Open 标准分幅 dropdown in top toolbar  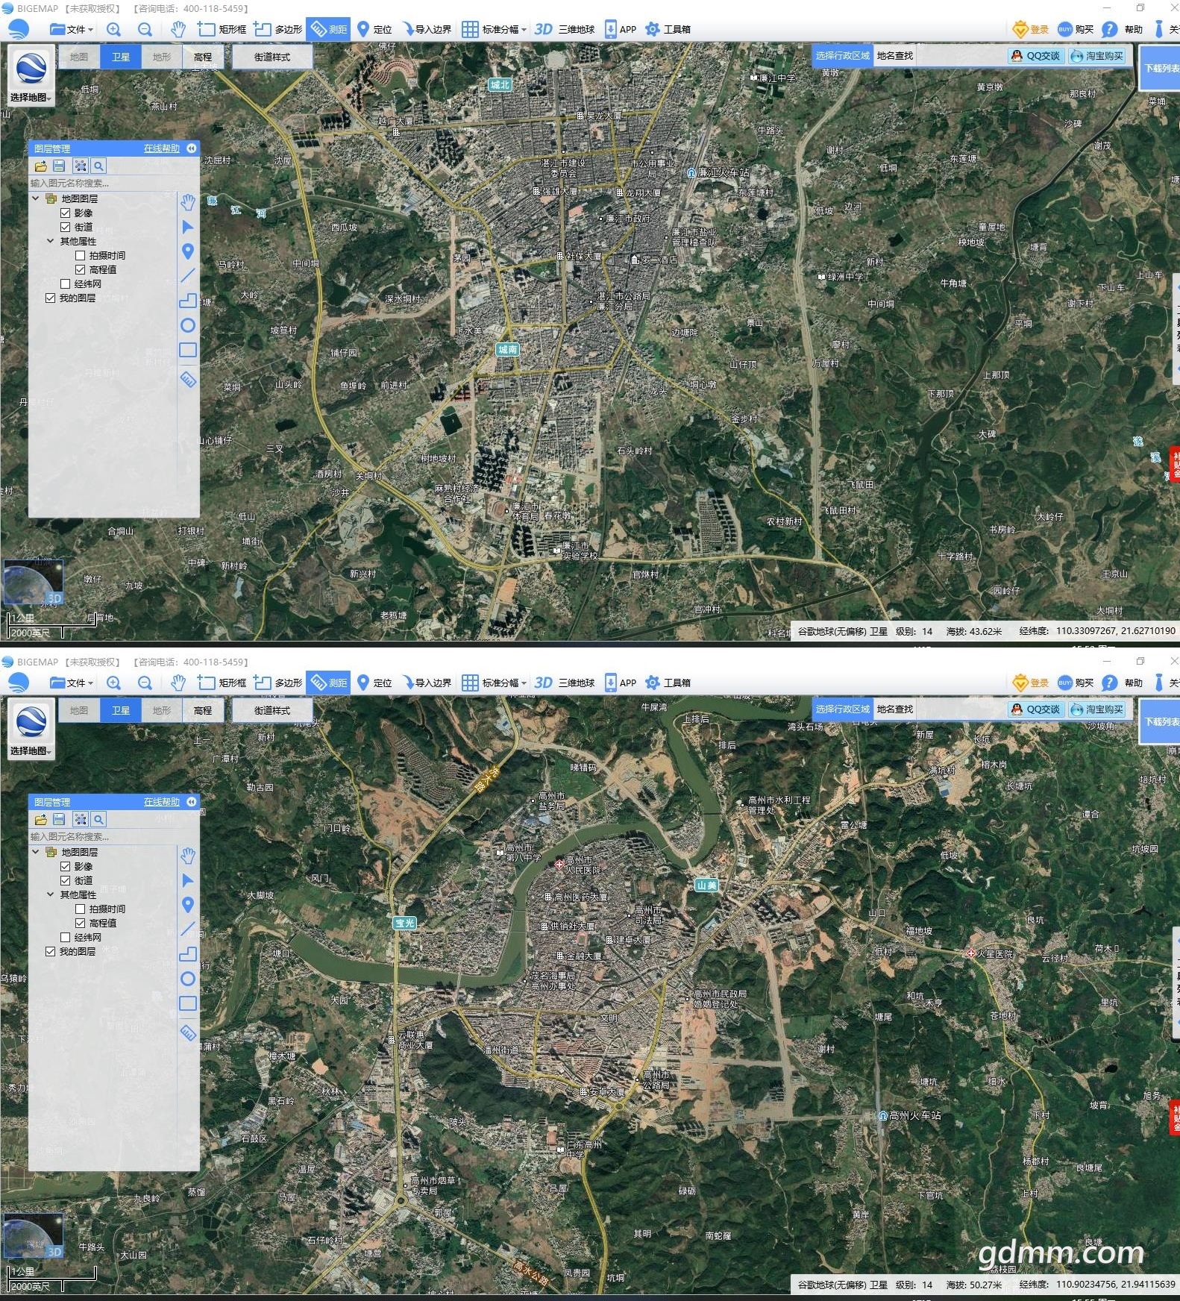coord(494,29)
